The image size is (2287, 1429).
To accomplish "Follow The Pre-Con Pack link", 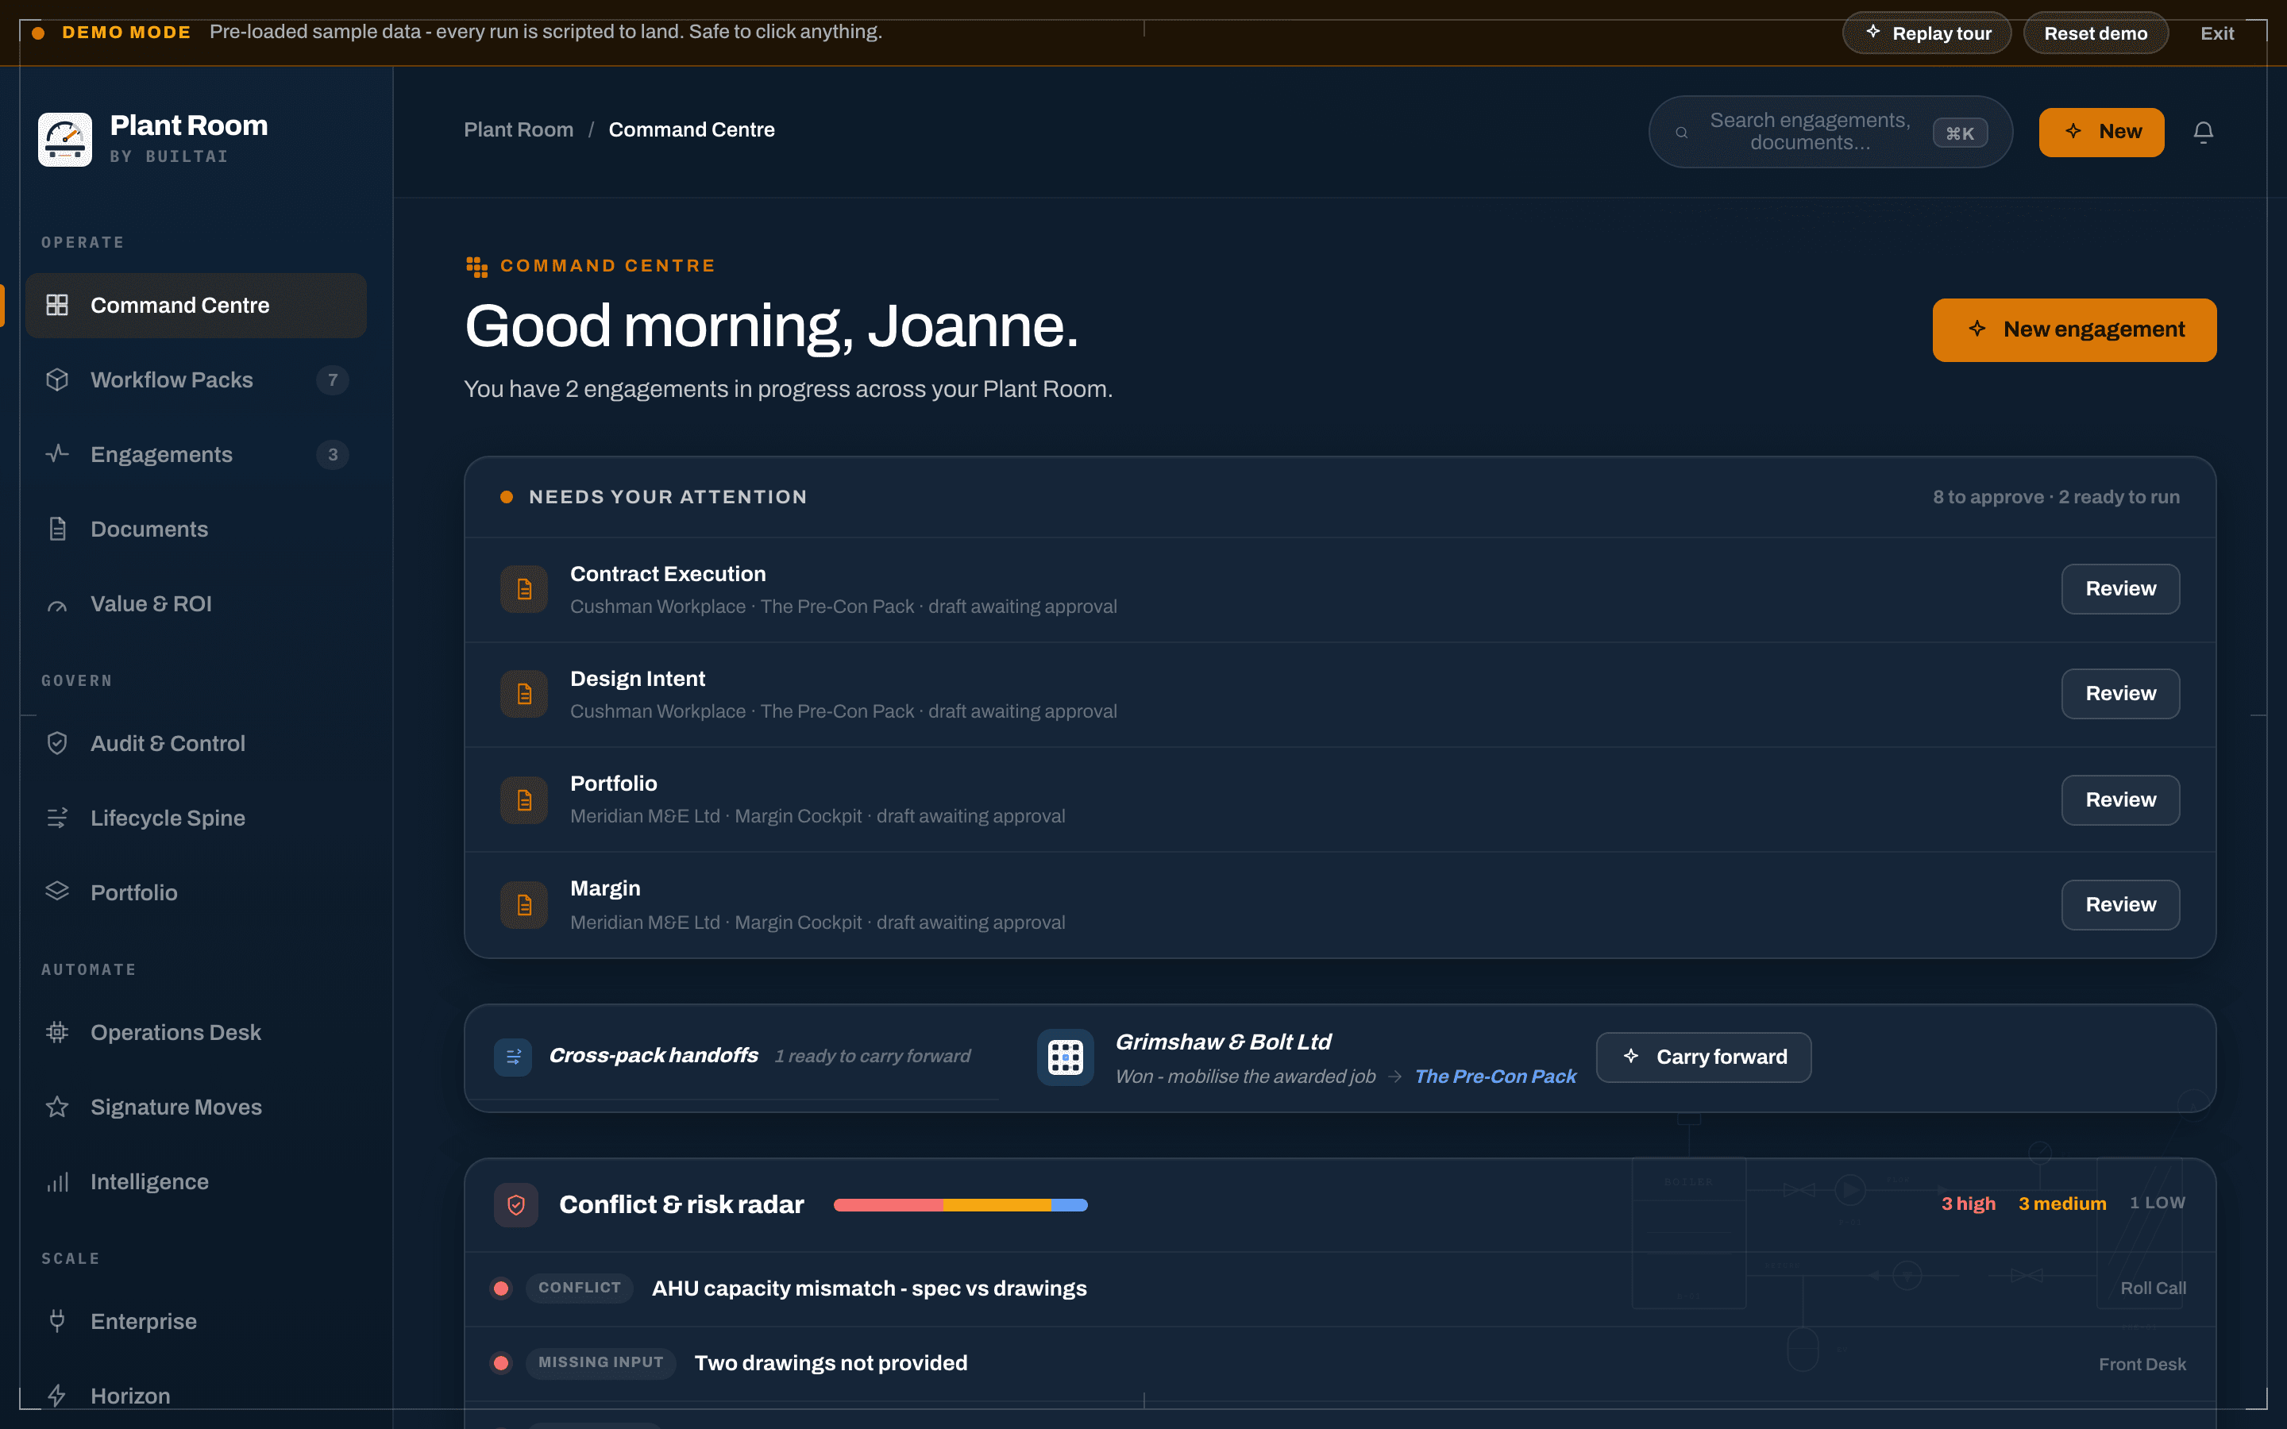I will (1495, 1077).
